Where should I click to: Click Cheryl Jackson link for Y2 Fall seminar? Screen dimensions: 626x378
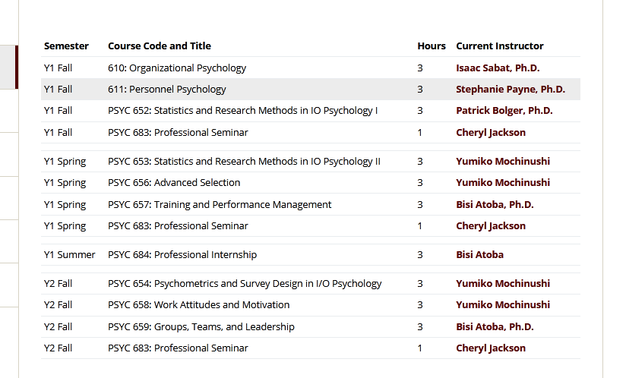(x=491, y=348)
